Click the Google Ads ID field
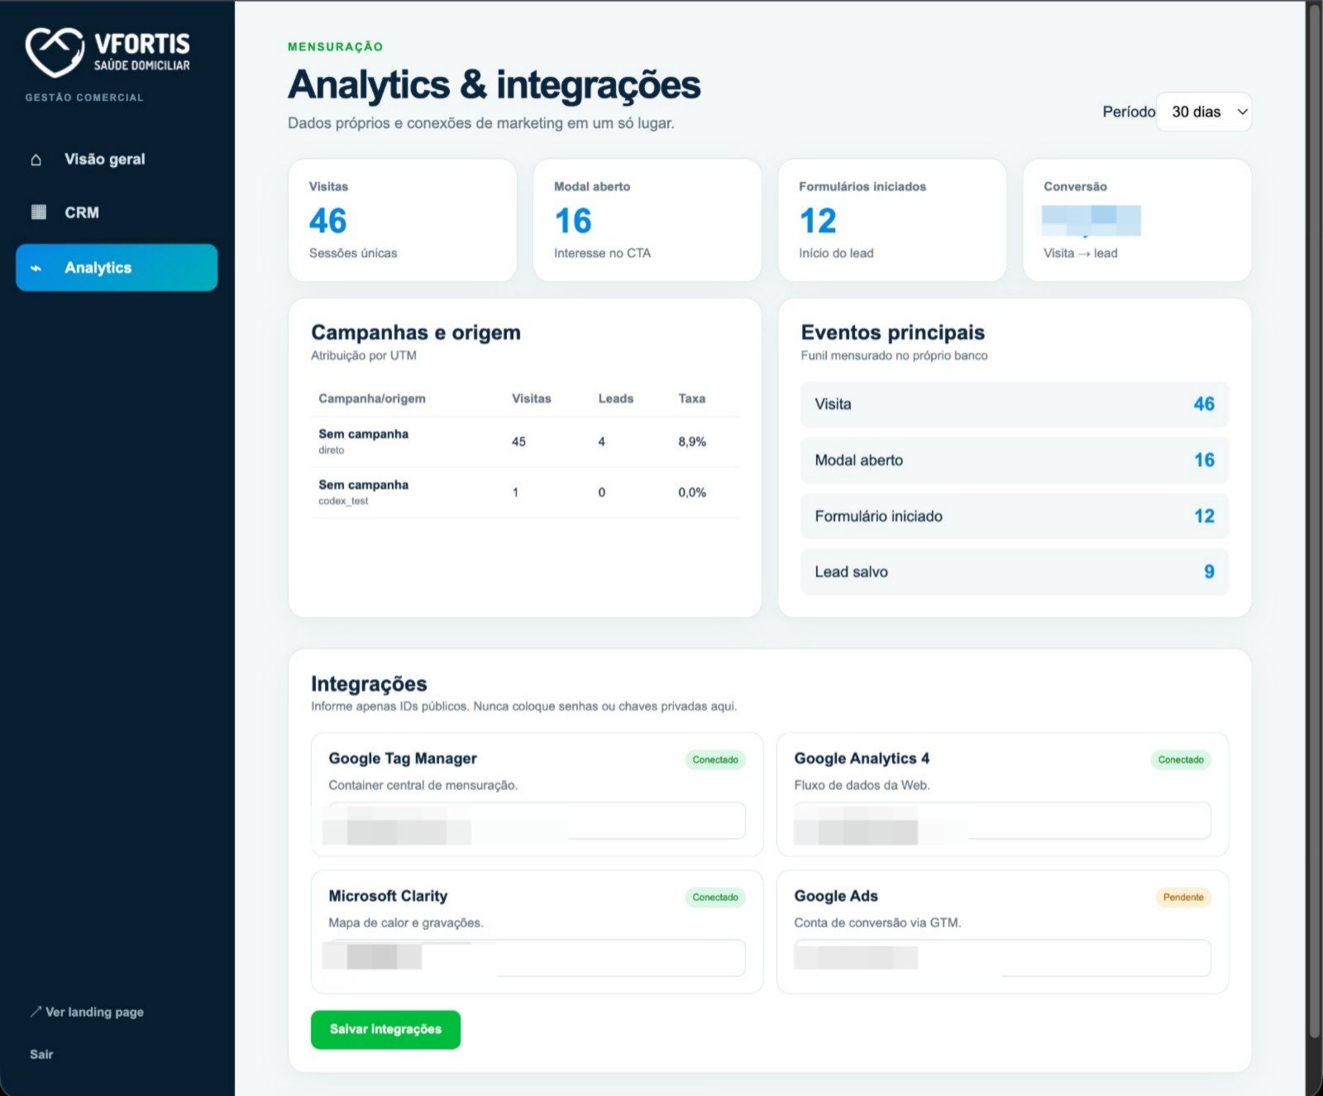The image size is (1323, 1096). click(1002, 958)
